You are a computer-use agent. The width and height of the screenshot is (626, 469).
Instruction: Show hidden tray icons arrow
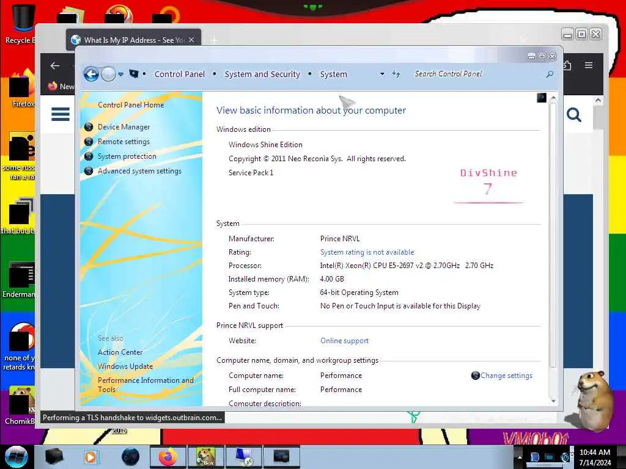[520, 457]
